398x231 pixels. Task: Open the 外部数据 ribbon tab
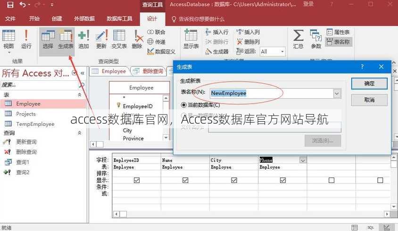click(84, 19)
